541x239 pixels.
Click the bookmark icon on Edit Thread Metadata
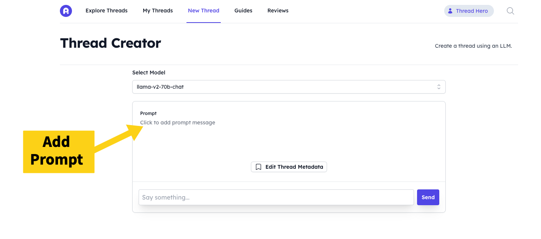point(258,167)
